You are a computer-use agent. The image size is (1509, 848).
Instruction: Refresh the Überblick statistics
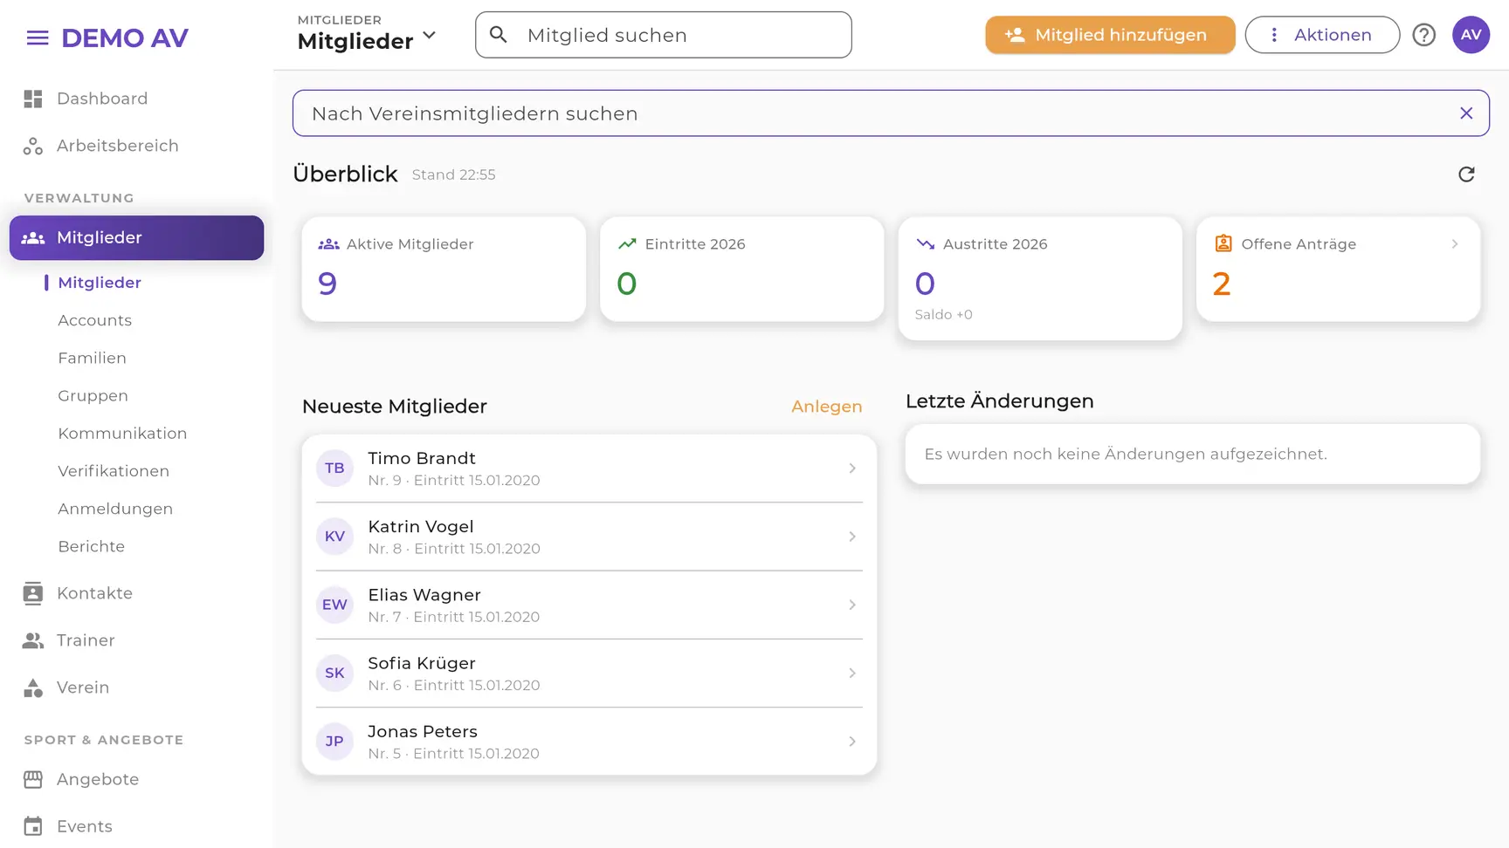(1466, 174)
